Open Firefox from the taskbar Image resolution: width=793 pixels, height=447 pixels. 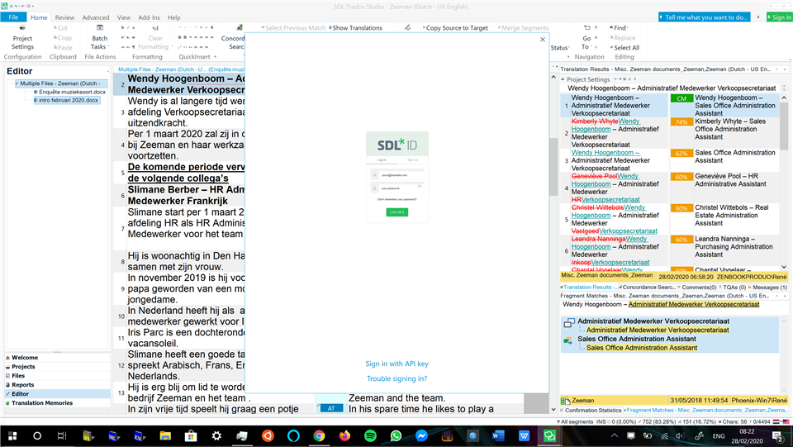[x=344, y=436]
